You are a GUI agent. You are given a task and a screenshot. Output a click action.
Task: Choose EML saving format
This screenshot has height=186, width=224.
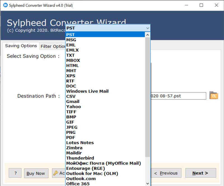[105, 45]
